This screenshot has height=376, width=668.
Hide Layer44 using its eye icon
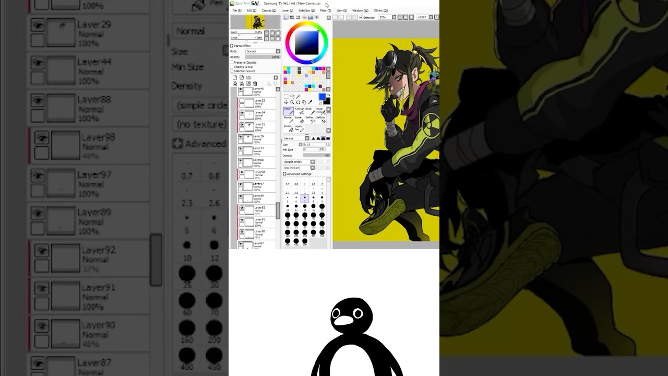241,149
